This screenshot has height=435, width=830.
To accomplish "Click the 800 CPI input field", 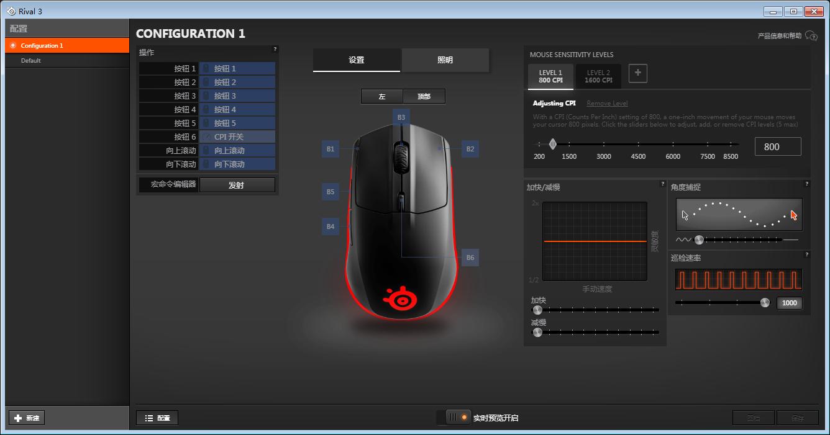I will [x=777, y=146].
